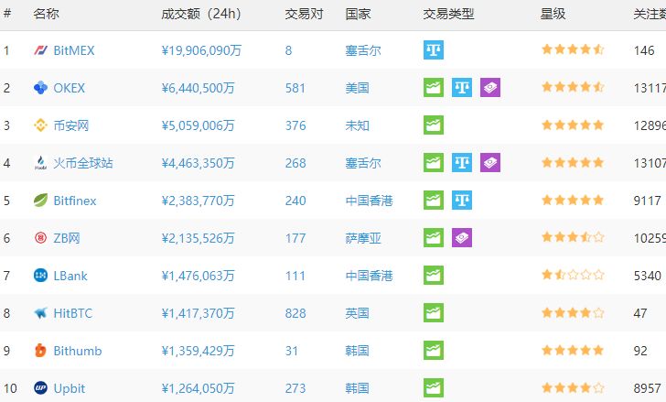Click Bithumb's green spot trading icon
Image resolution: width=666 pixels, height=402 pixels.
point(434,350)
